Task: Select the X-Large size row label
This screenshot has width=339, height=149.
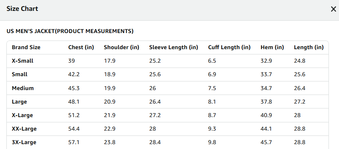Action: coord(22,115)
